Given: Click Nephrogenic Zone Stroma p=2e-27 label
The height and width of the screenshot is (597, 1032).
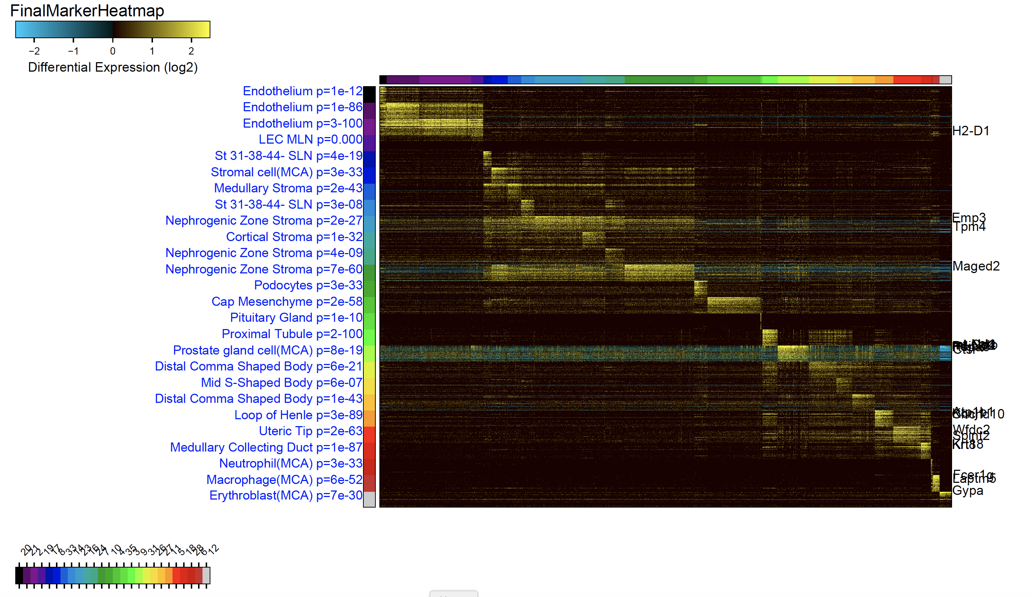Looking at the screenshot, I should 264,220.
